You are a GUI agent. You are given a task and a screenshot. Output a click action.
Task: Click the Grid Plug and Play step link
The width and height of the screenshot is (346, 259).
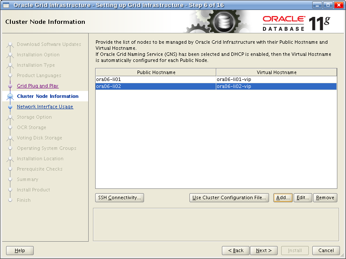tap(37, 86)
